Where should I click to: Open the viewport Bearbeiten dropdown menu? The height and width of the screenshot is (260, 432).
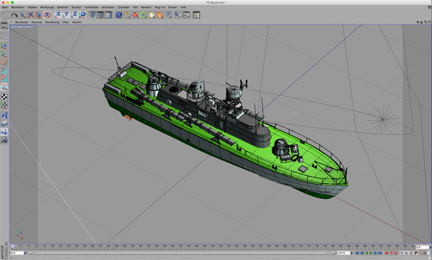click(x=21, y=23)
